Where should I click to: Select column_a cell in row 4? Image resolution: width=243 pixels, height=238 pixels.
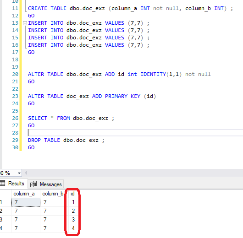pyautogui.click(x=26, y=228)
